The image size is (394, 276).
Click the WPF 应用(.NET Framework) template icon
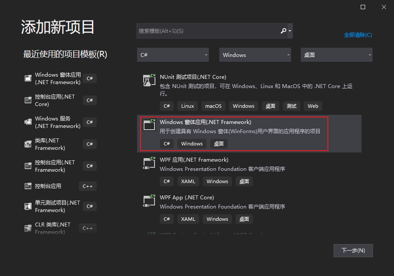(x=149, y=163)
